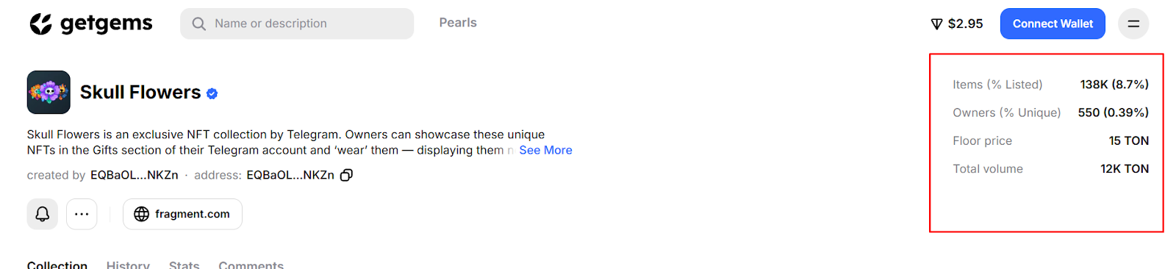Open the three-dots more options button
Screen dimensions: 1176x269
pos(82,214)
